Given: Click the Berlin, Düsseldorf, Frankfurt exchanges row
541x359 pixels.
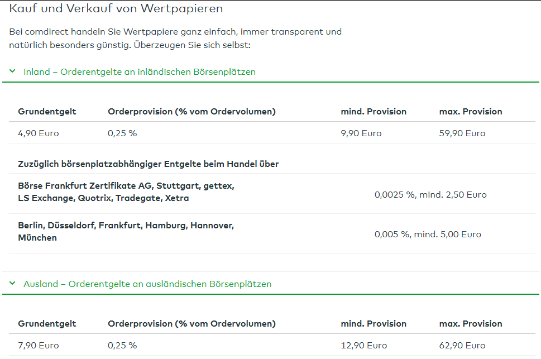Looking at the screenshot, I should click(126, 232).
